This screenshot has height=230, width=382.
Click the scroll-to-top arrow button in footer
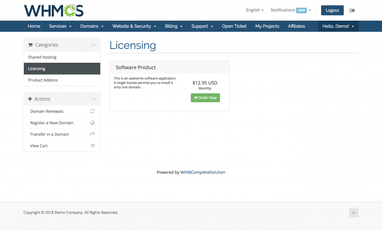354,213
